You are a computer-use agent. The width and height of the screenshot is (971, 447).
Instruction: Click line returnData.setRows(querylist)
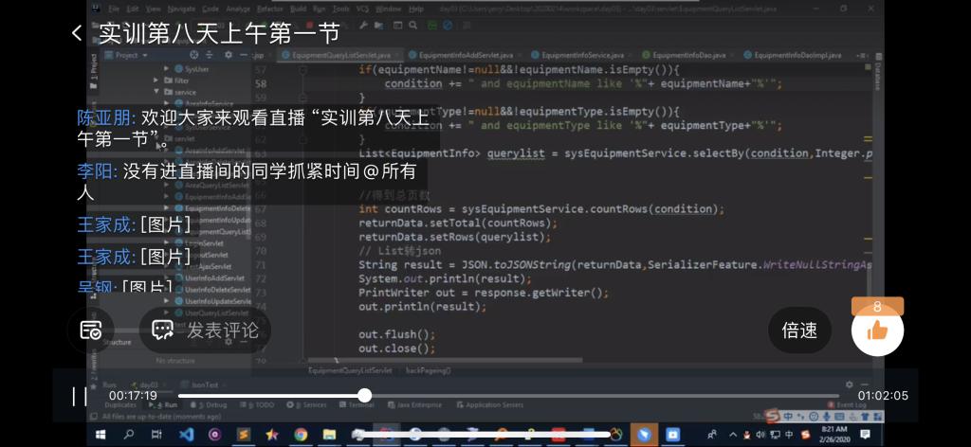[x=454, y=238]
